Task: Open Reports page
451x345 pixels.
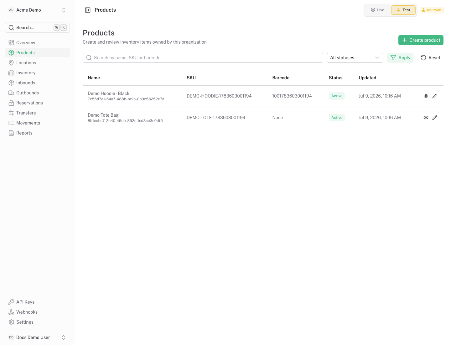Action: click(x=38, y=133)
